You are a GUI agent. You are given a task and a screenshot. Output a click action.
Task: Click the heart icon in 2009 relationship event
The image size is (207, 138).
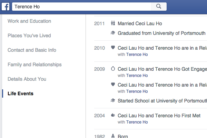point(113,85)
